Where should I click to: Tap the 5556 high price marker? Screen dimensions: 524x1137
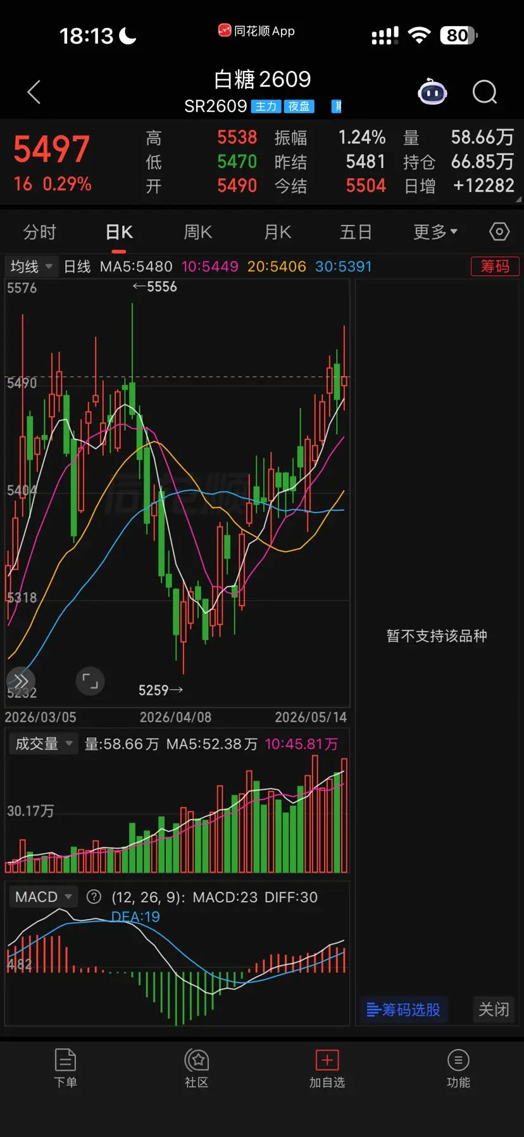pyautogui.click(x=154, y=287)
